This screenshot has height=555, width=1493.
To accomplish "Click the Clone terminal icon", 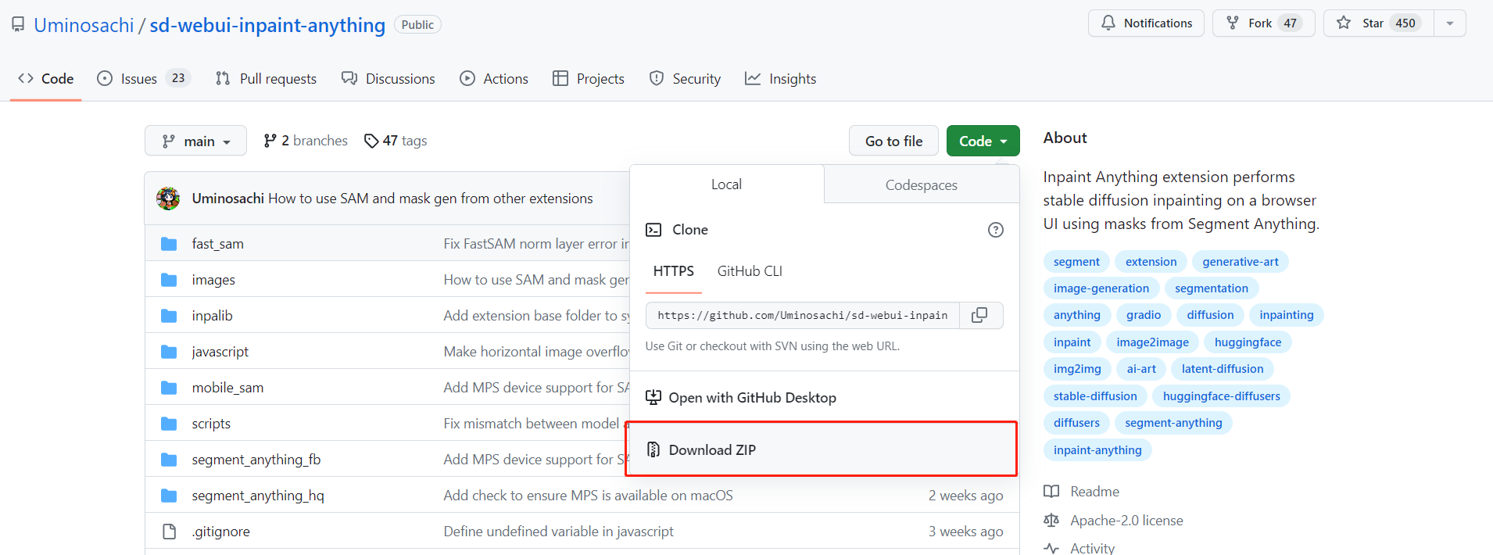I will pyautogui.click(x=653, y=230).
